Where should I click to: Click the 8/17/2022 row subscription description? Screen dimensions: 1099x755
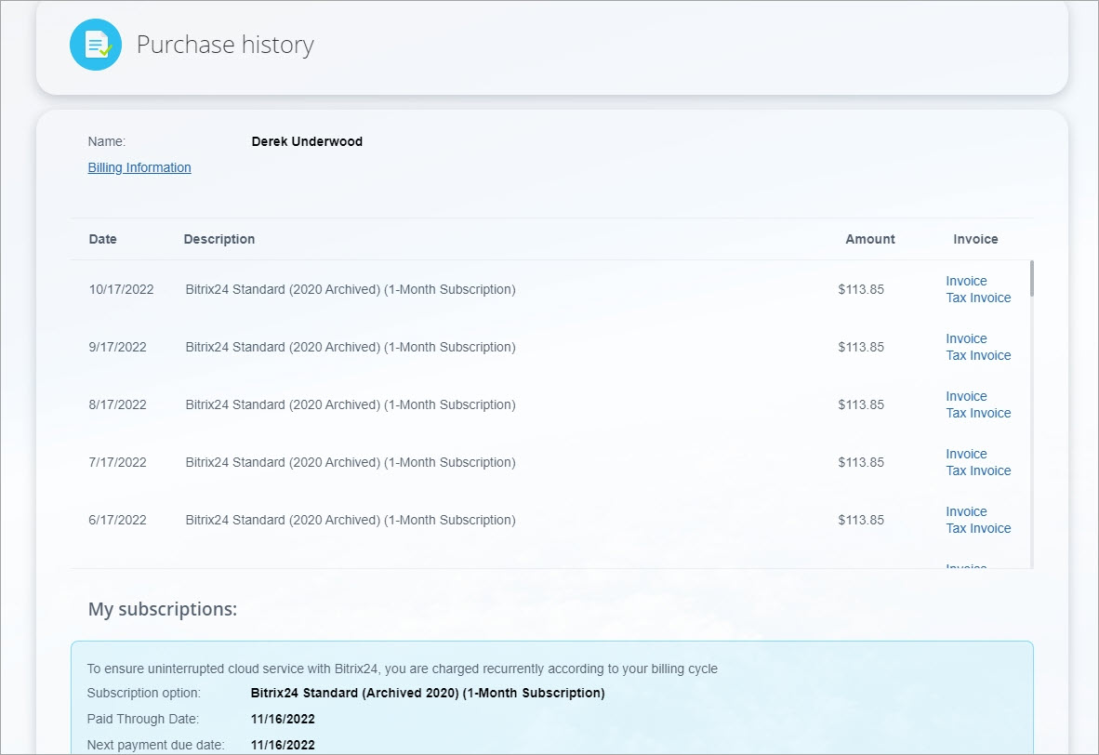(x=351, y=404)
